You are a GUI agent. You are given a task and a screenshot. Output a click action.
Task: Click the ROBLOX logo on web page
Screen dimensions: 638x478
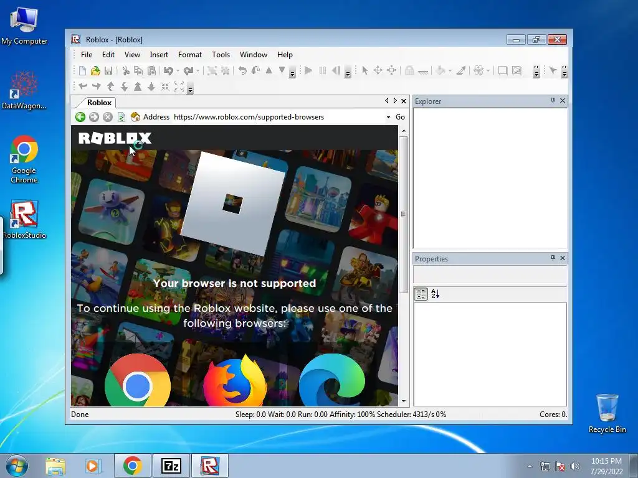click(115, 138)
